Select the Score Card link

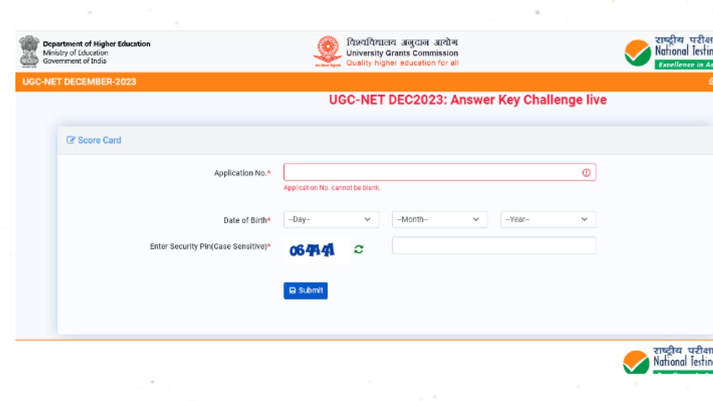pyautogui.click(x=99, y=140)
